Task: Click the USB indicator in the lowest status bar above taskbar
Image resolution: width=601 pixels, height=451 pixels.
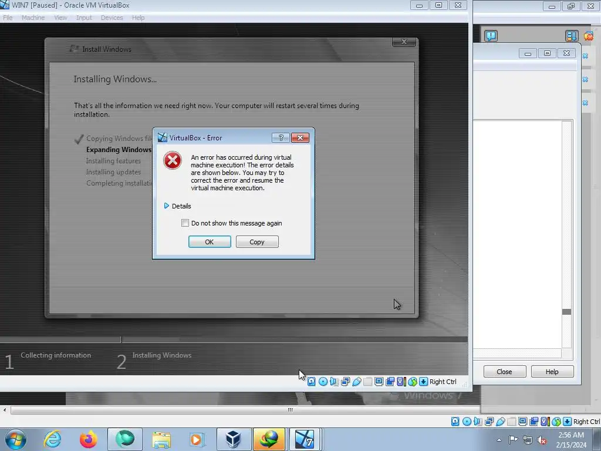Action: point(500,422)
